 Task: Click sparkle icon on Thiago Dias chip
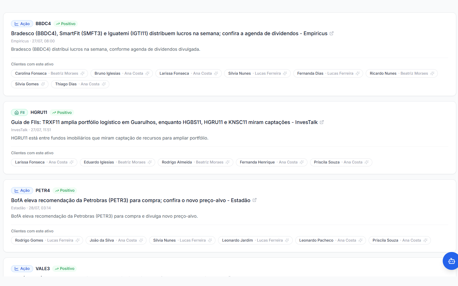(x=104, y=84)
